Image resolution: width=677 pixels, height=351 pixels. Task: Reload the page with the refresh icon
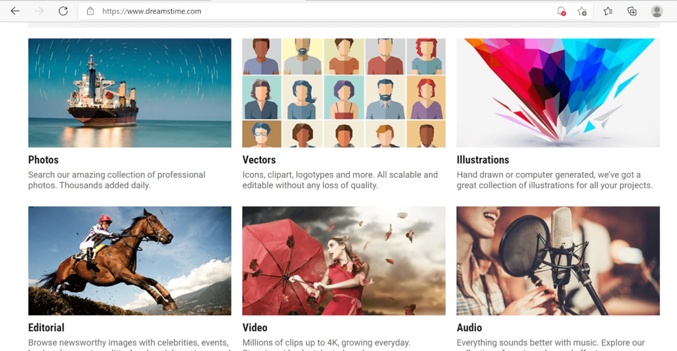[x=63, y=11]
